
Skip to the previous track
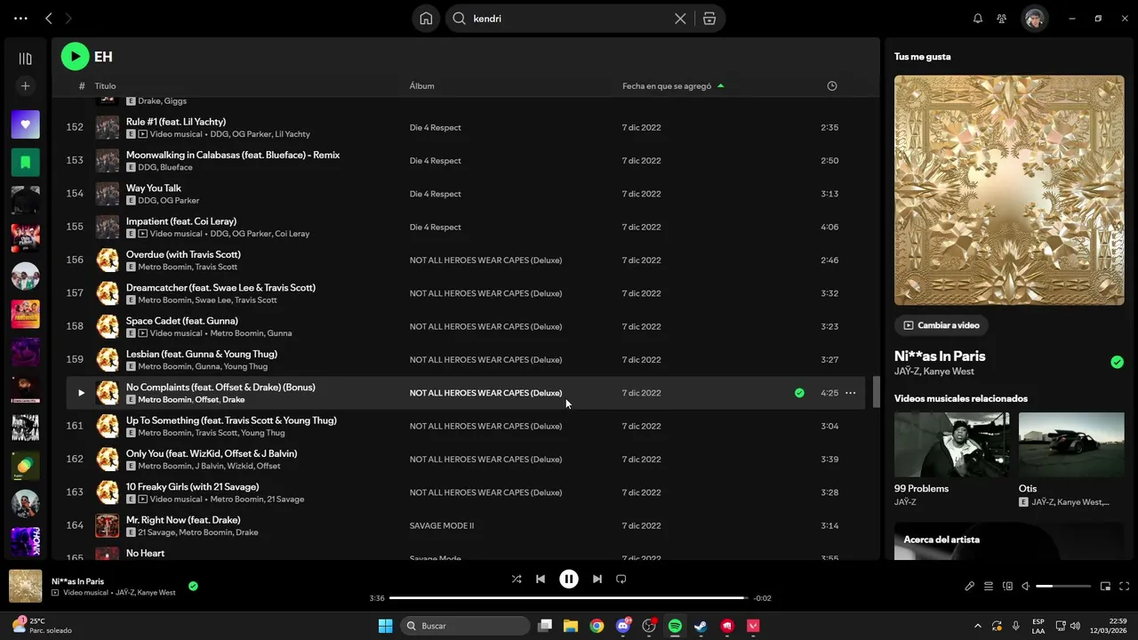[541, 579]
